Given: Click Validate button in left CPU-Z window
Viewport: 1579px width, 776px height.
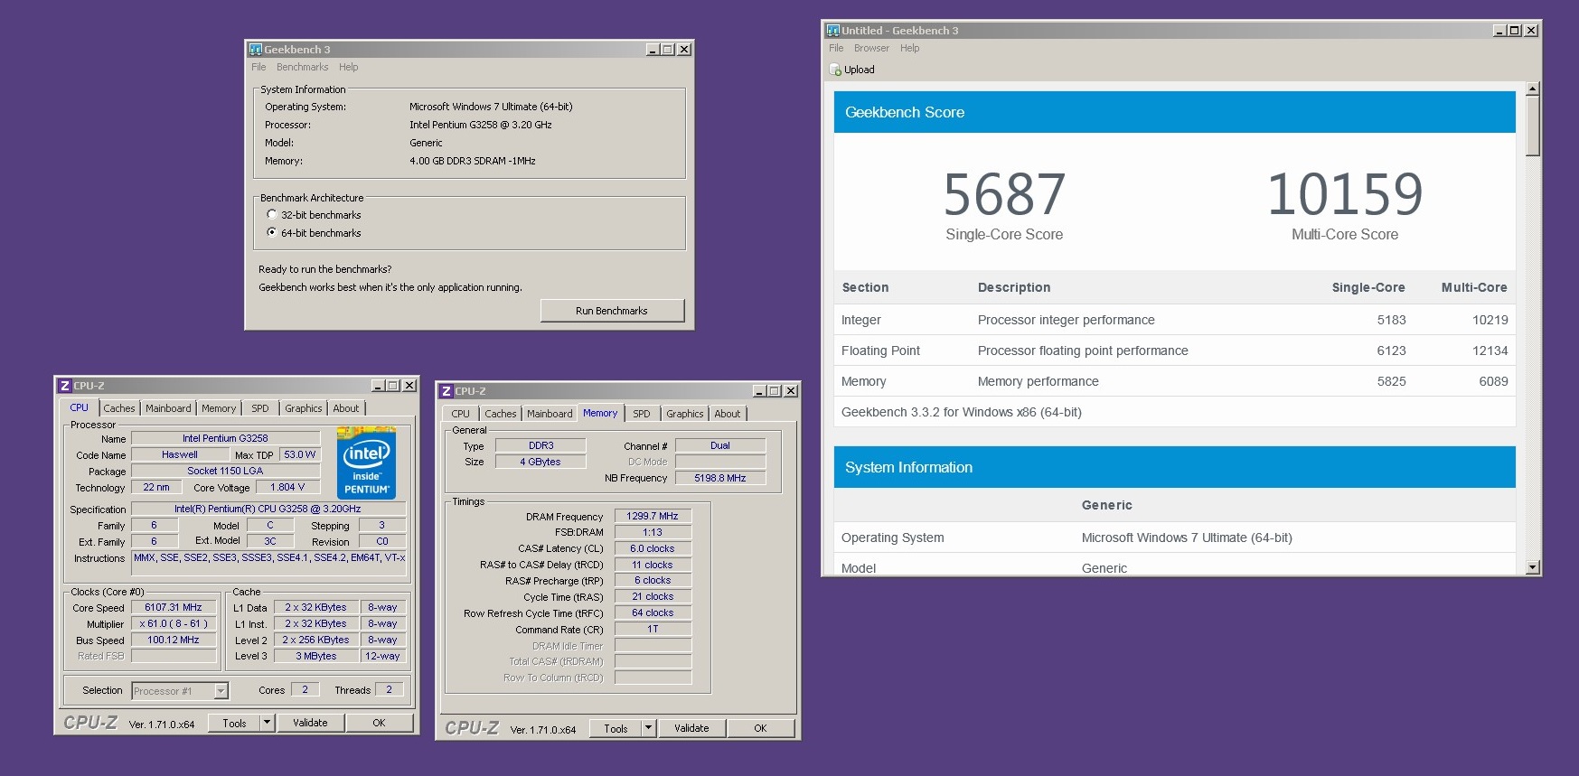Looking at the screenshot, I should click(310, 723).
